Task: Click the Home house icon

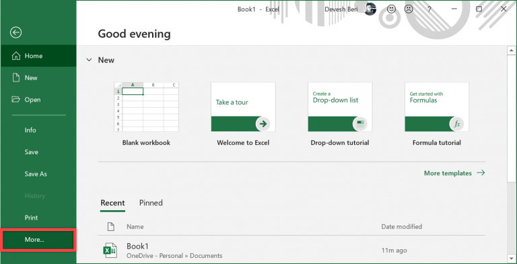Action: coord(16,56)
